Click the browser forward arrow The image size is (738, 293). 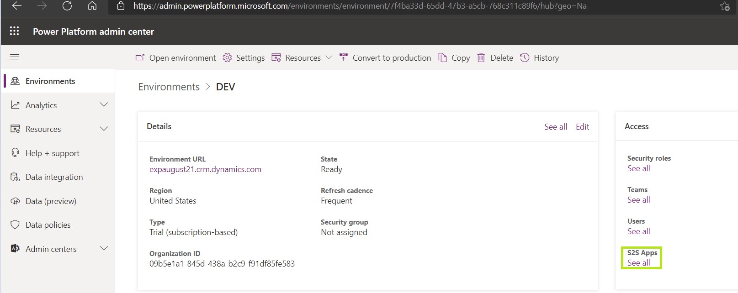click(42, 6)
